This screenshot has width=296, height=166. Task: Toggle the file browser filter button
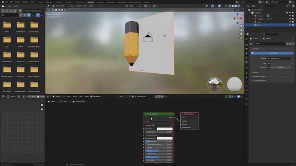38,15
